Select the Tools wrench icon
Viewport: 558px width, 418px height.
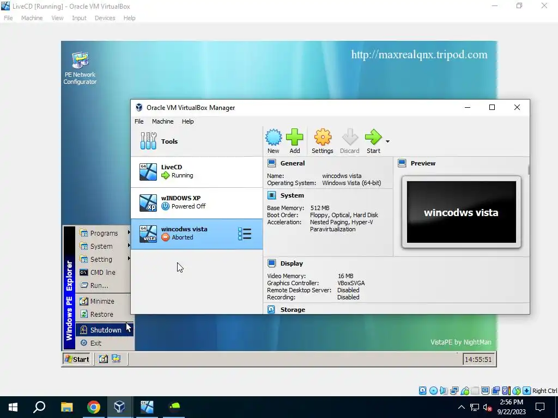click(x=148, y=141)
